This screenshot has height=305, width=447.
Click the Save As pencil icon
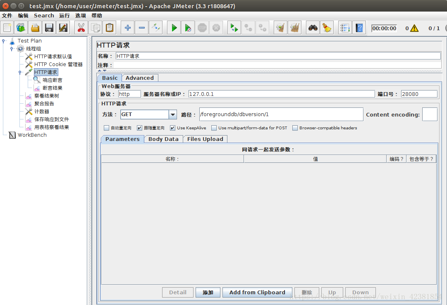[x=63, y=28]
